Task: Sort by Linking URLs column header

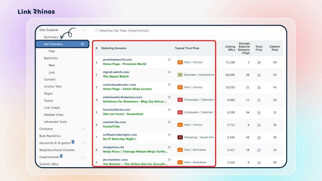Action: pyautogui.click(x=230, y=48)
